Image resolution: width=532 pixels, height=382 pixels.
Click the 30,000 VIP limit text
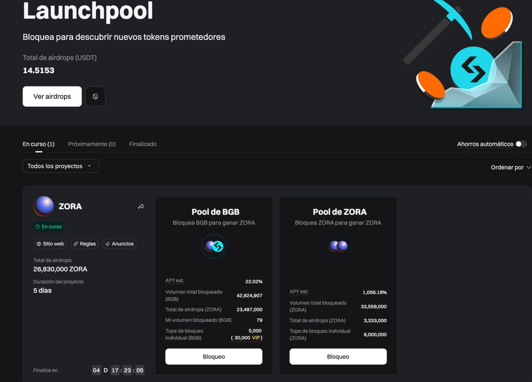point(246,338)
